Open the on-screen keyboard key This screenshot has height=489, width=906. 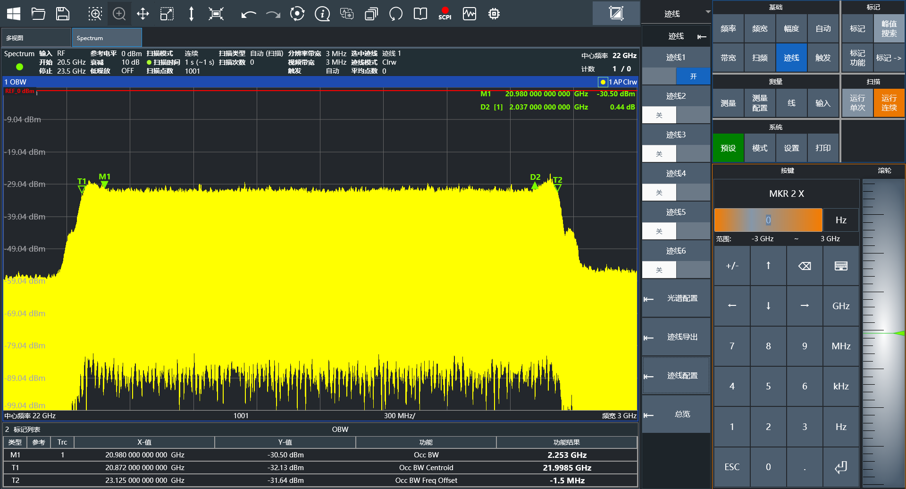(x=841, y=266)
